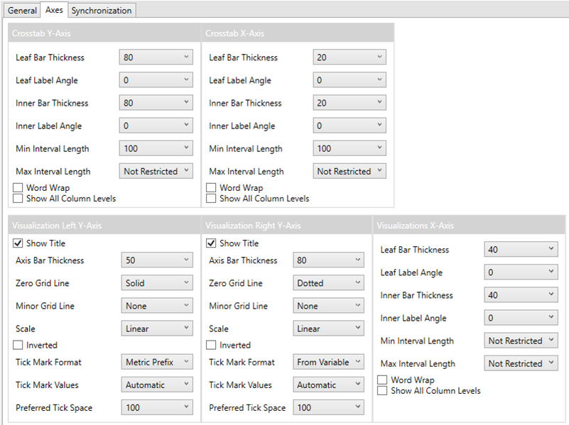This screenshot has width=569, height=425.
Task: Open Left Y-Axis Scale dropdown set to Linear
Action: 157,329
